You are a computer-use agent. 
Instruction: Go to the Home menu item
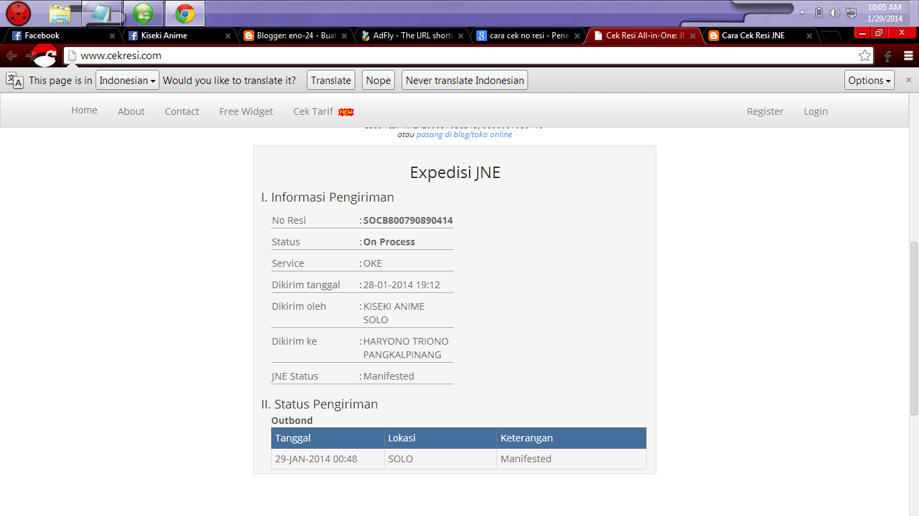coord(84,110)
